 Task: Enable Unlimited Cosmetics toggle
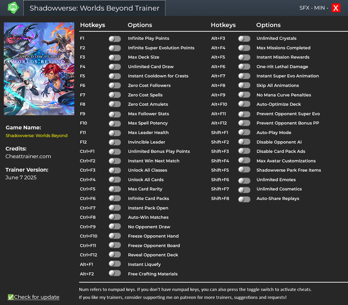point(244,190)
